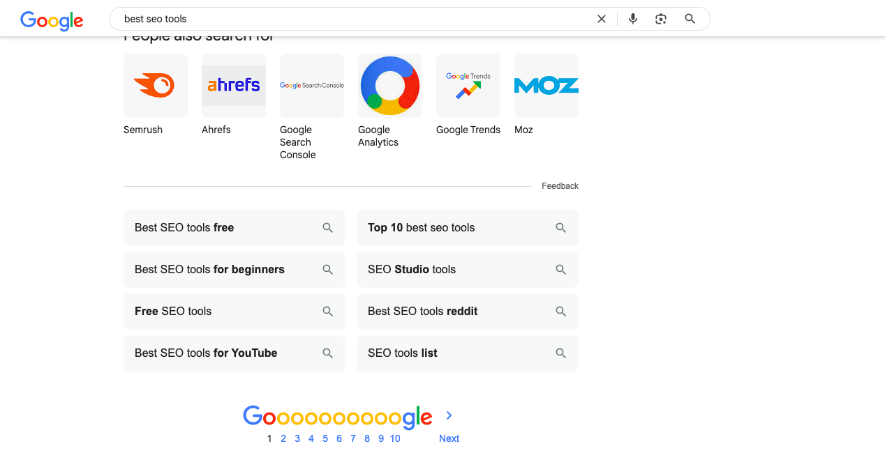Open the Ahrefs logo thumbnail
The image size is (885, 460).
click(234, 86)
